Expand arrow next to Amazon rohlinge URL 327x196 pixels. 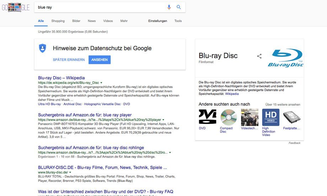170,152
